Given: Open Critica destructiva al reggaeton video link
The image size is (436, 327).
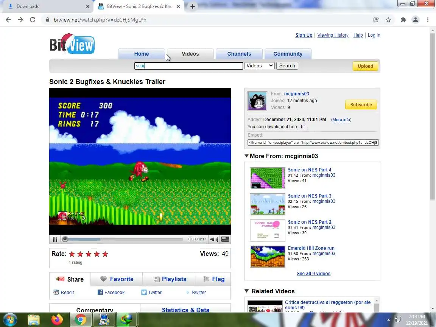Looking at the screenshot, I should point(327,305).
